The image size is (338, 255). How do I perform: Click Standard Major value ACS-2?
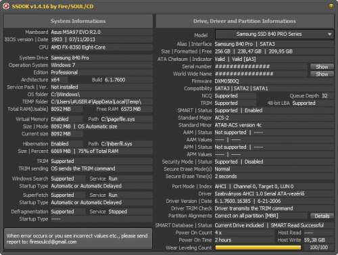coord(222,118)
